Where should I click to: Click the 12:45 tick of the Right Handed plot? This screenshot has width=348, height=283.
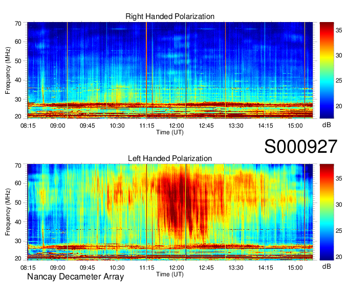(206, 126)
